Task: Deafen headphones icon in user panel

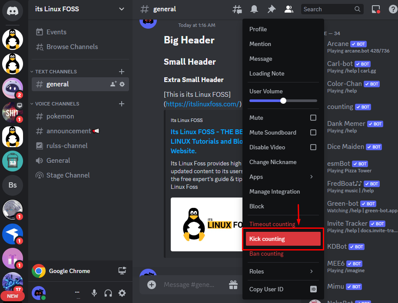Action: point(108,293)
